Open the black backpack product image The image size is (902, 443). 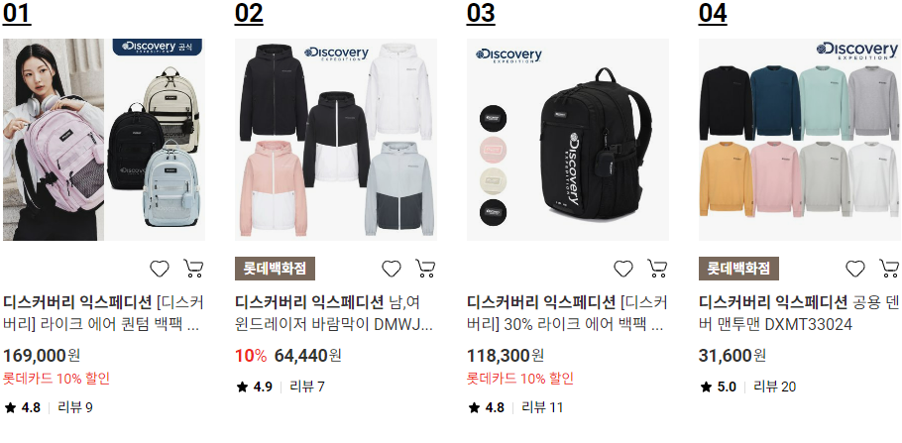pos(568,140)
